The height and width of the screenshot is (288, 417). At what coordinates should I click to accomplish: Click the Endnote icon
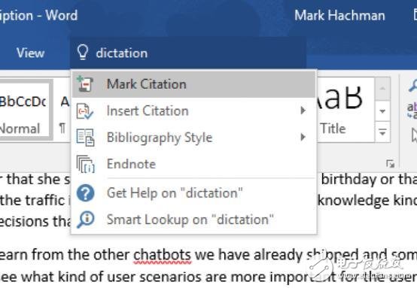[85, 164]
